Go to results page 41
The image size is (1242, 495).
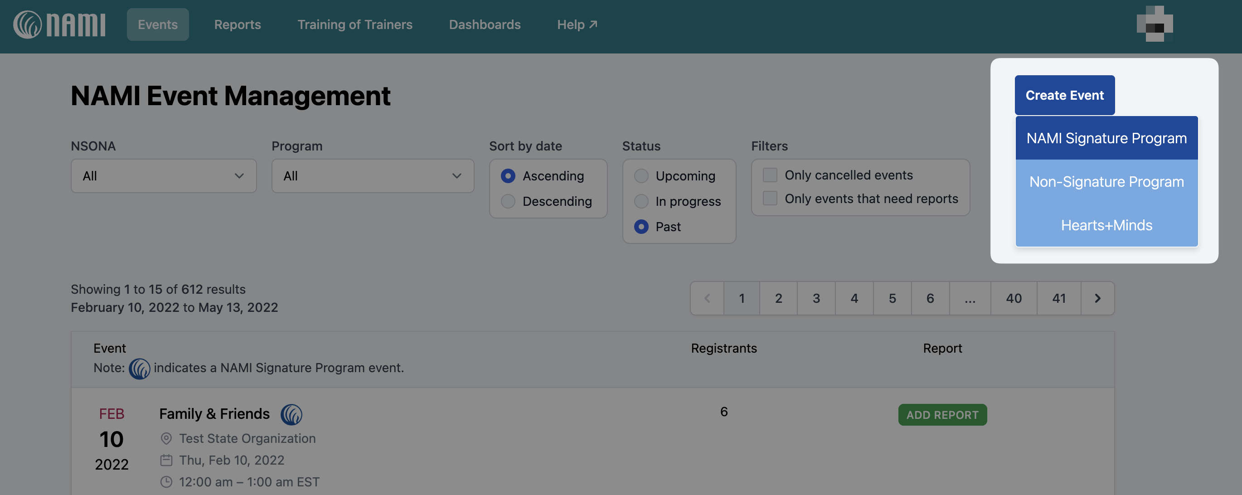(x=1059, y=298)
